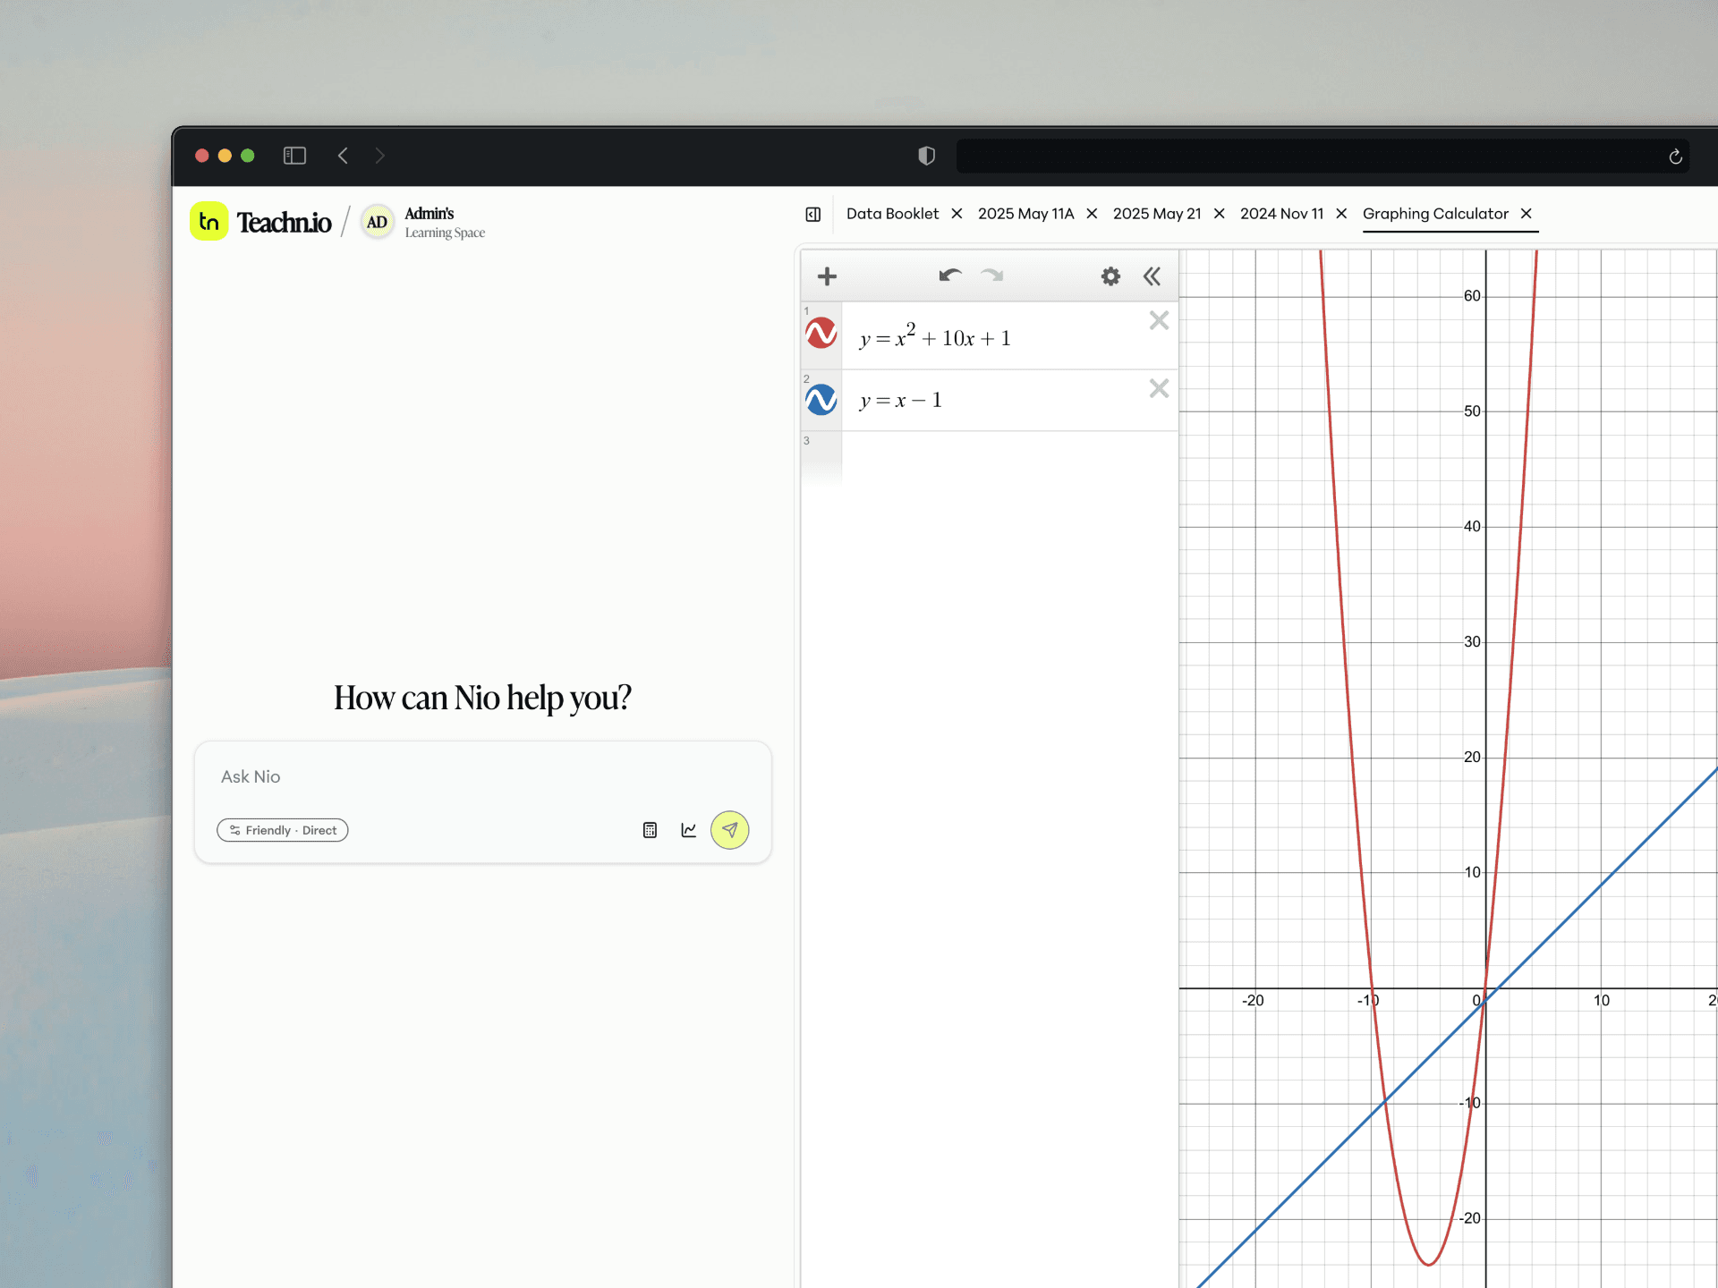Undo the last calculator edit
Image resolution: width=1718 pixels, height=1288 pixels.
[950, 275]
